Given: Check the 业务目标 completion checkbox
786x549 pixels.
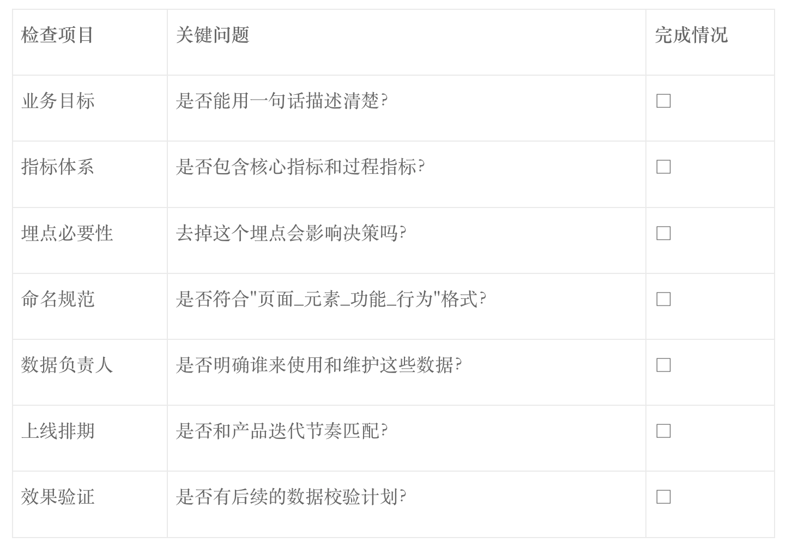Looking at the screenshot, I should [x=663, y=101].
